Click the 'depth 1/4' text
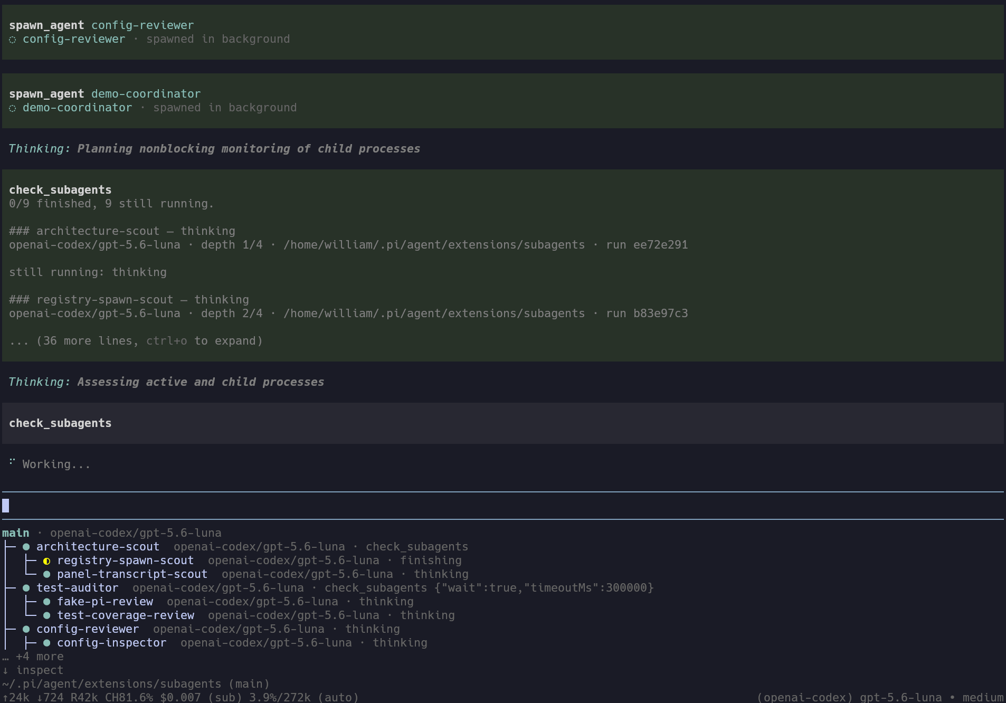The height and width of the screenshot is (703, 1006). pyautogui.click(x=232, y=245)
